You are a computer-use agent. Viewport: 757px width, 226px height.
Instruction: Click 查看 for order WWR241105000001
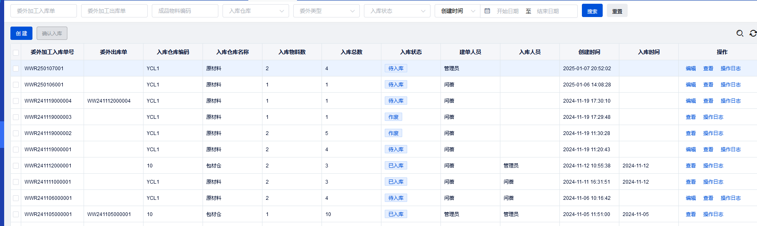690,214
